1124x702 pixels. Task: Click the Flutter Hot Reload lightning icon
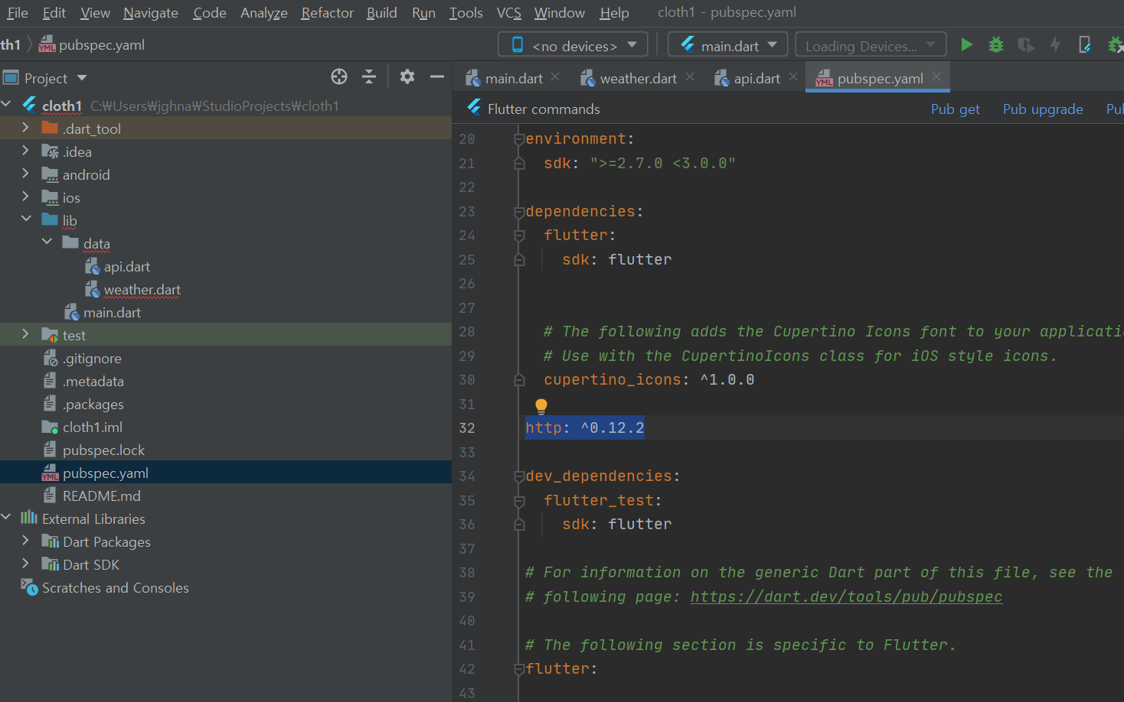[x=1055, y=45]
